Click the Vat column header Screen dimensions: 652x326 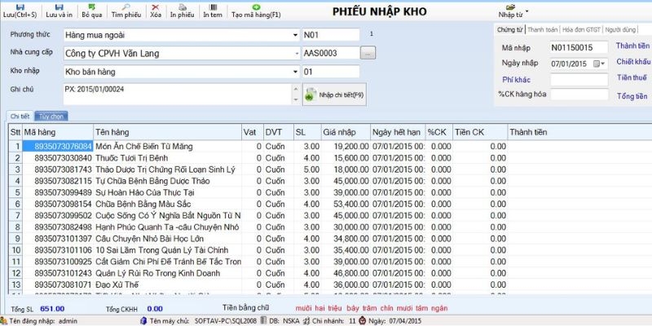tap(253, 132)
